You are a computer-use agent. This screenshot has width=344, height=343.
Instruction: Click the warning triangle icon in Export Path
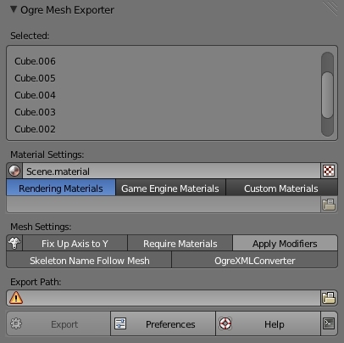(16, 298)
